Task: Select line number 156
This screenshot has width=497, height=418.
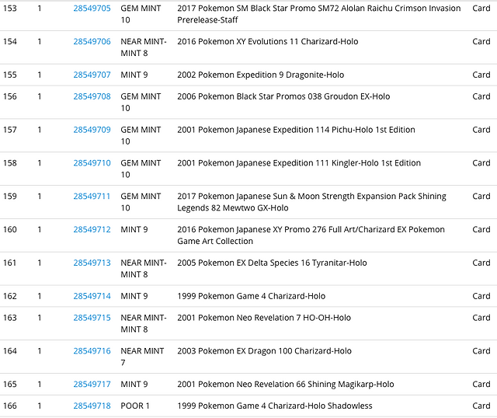Action: coord(10,96)
